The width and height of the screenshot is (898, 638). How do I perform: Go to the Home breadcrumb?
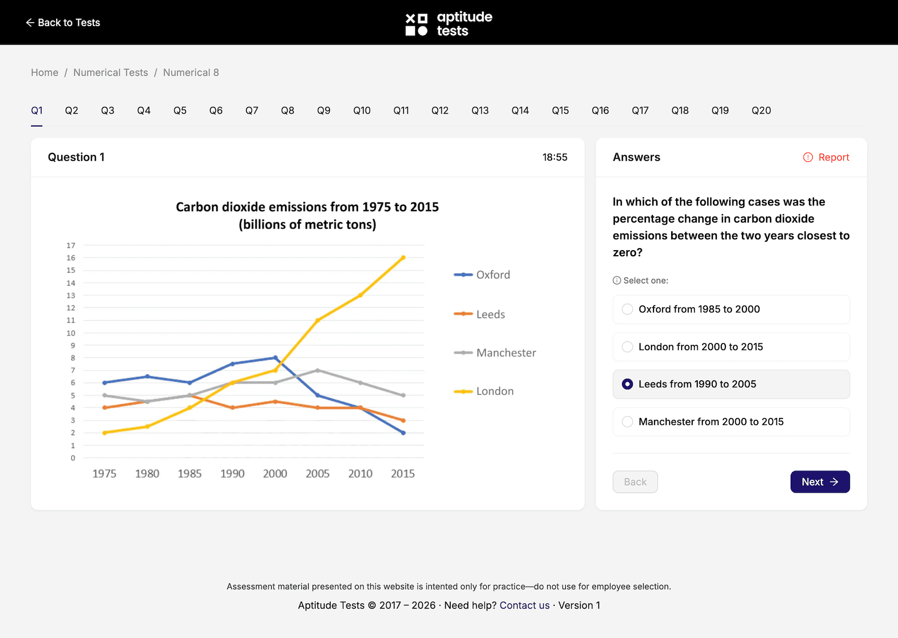(x=45, y=72)
